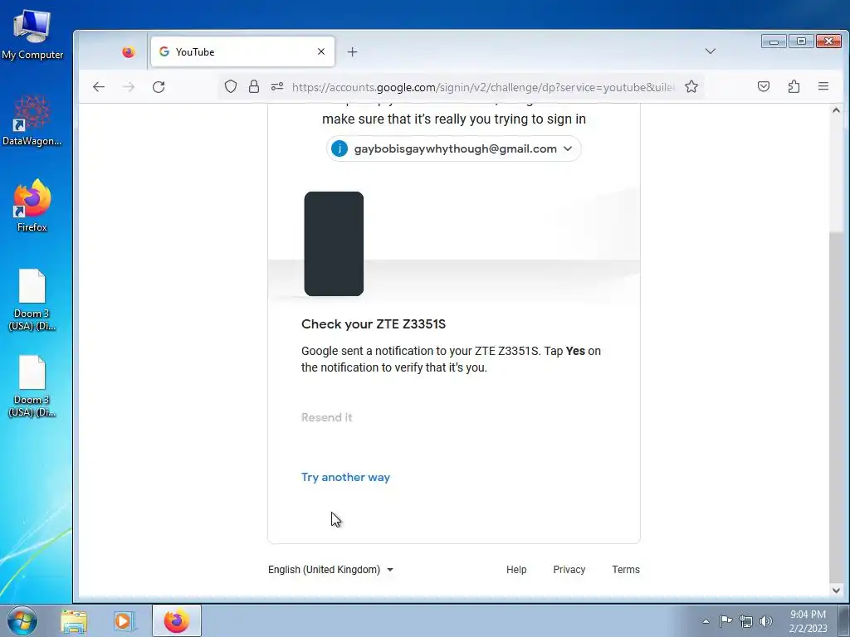
Task: Click the Resend it link
Action: [x=327, y=417]
